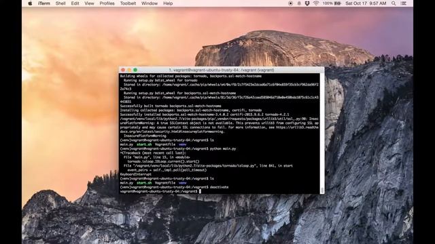Open the Wi-Fi status menu
This screenshot has height=244, width=435.
click(x=316, y=3)
